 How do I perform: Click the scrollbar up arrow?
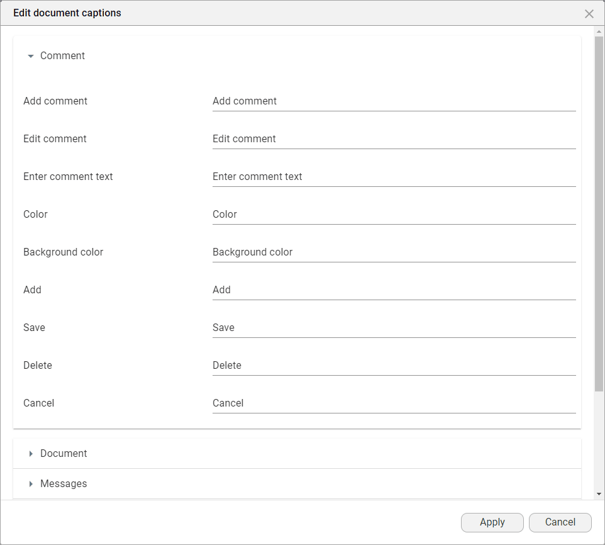point(599,31)
